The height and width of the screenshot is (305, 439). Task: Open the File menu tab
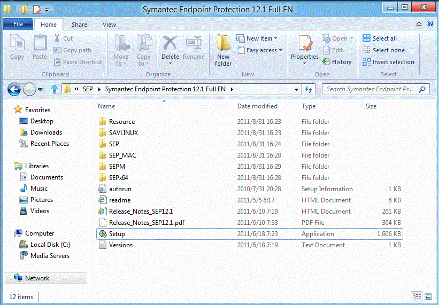[18, 25]
